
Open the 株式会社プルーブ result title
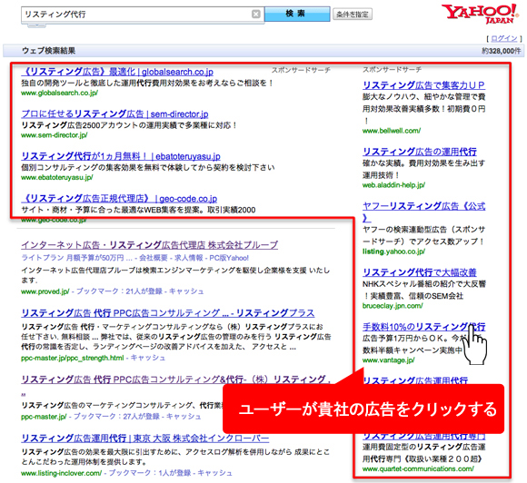coord(150,245)
